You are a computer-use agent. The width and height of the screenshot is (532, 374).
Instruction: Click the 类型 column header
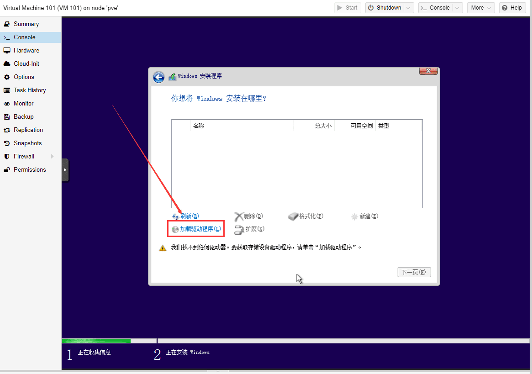pos(398,126)
